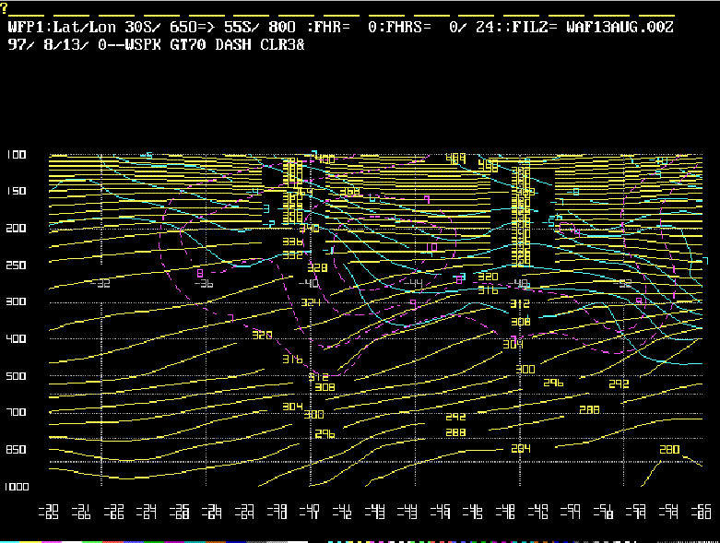
Task: Click the WSPK GT70 DASH CLR3& command text
Action: coord(215,45)
